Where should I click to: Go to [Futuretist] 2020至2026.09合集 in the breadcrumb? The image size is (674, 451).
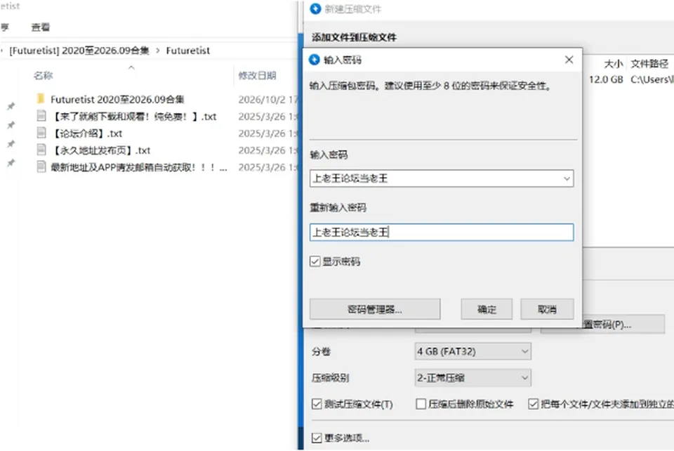tap(79, 51)
